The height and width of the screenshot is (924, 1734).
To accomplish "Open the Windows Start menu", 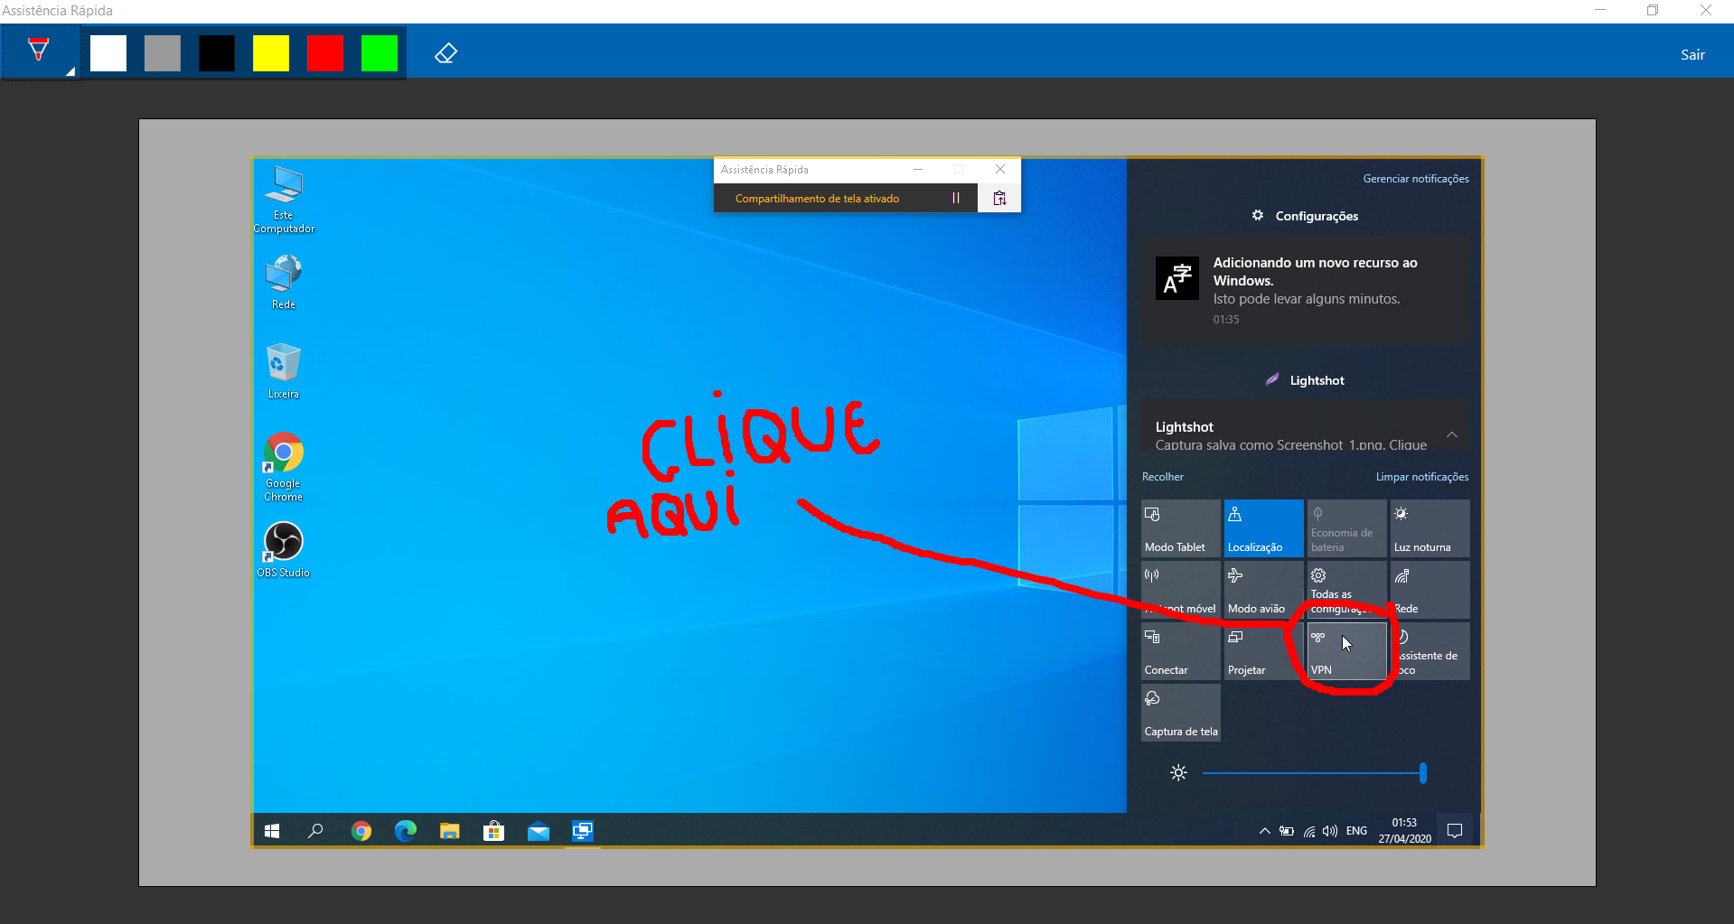I will (x=272, y=831).
